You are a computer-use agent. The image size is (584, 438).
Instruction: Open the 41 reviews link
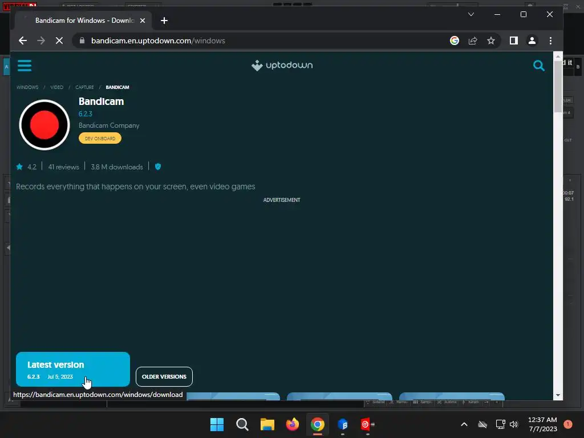63,167
